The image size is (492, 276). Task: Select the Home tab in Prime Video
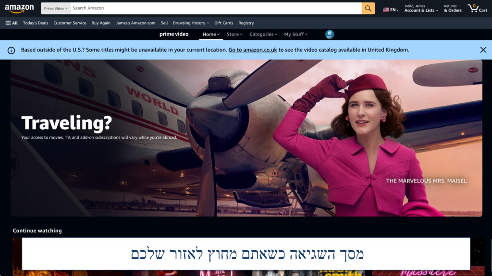coord(211,34)
